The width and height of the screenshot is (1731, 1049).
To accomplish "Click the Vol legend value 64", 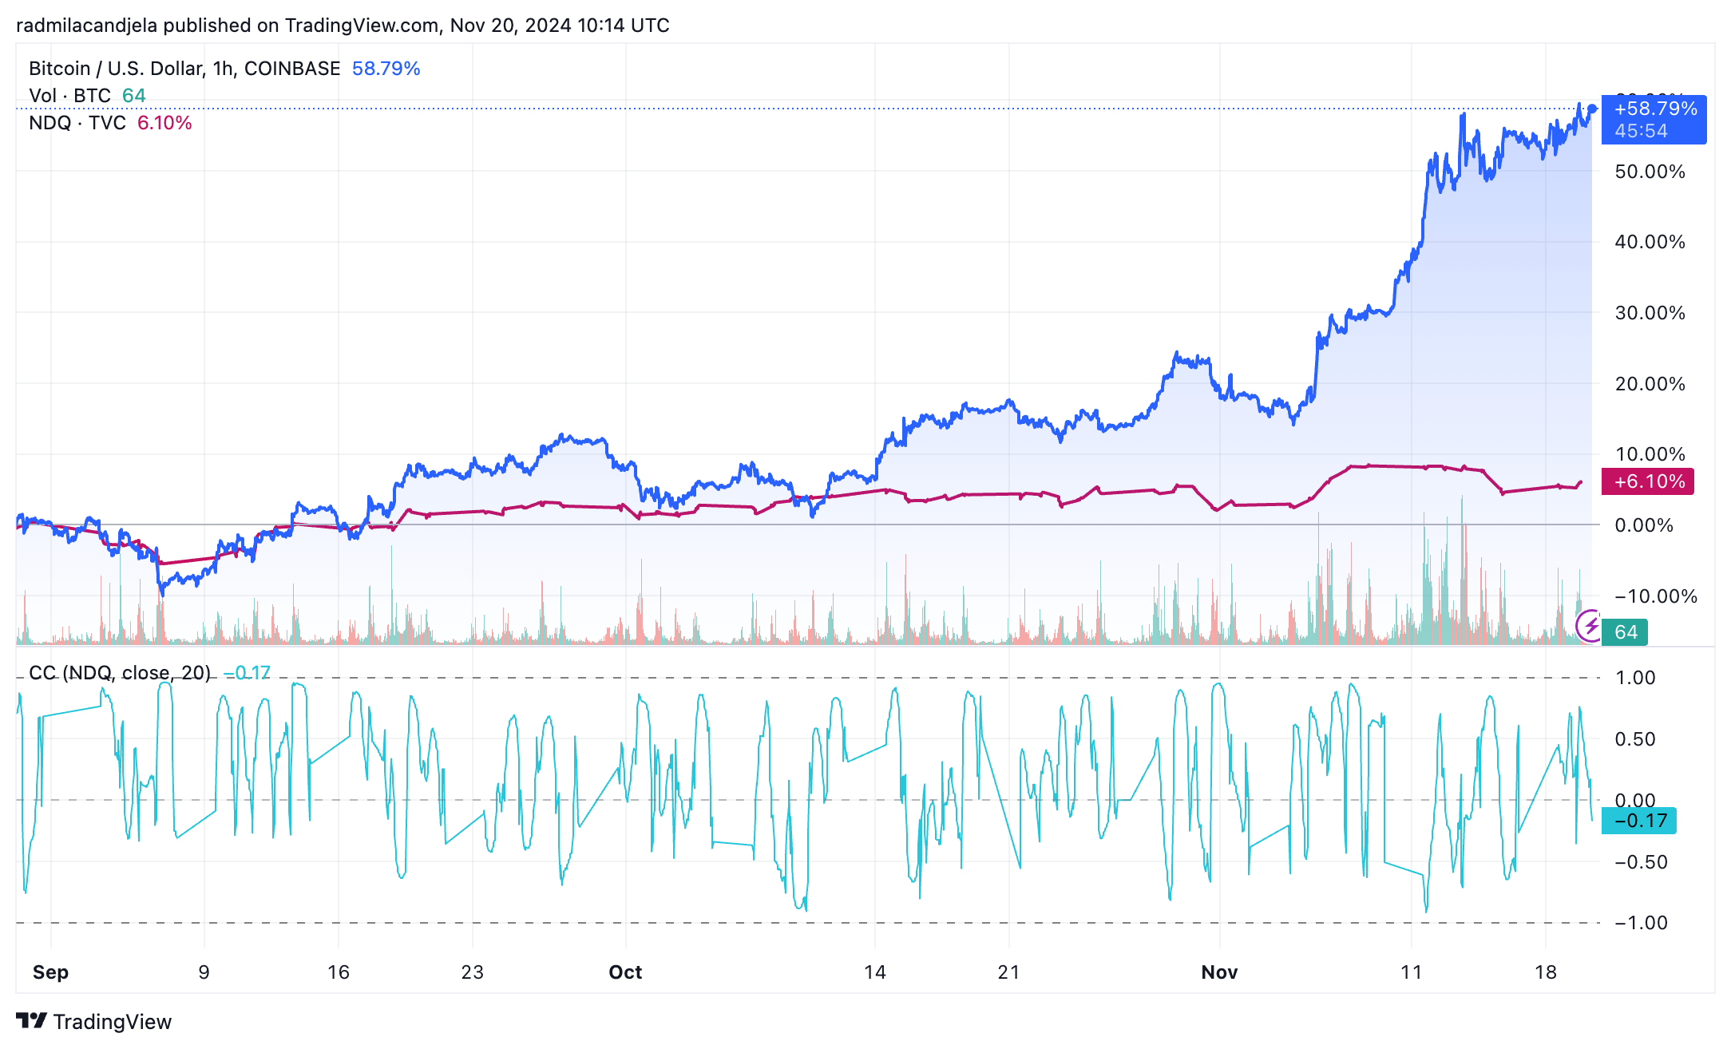I will click(x=133, y=96).
